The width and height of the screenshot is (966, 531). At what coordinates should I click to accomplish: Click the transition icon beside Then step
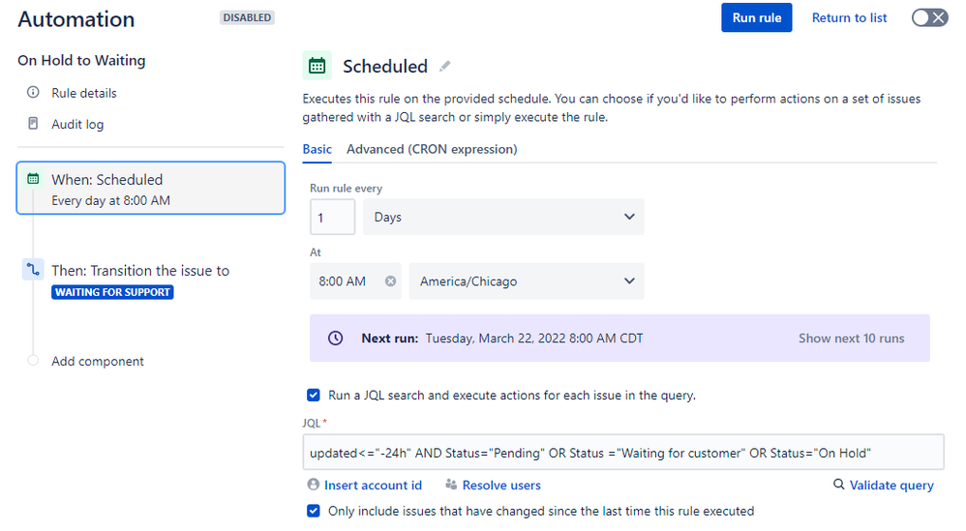pyautogui.click(x=33, y=270)
